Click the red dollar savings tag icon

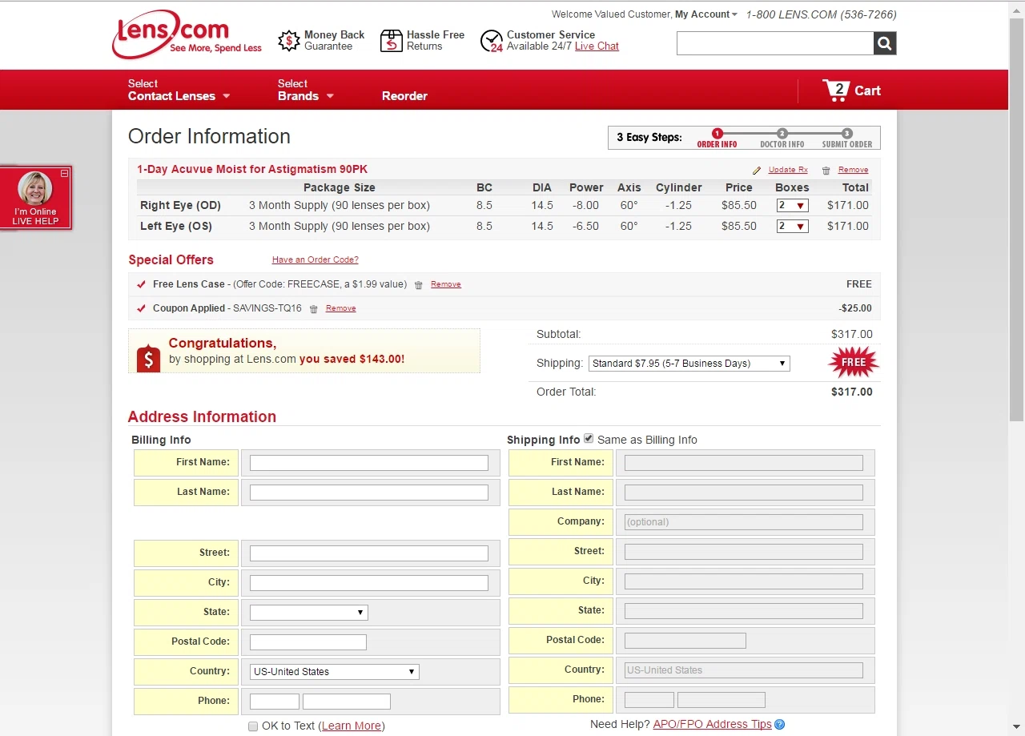[148, 358]
